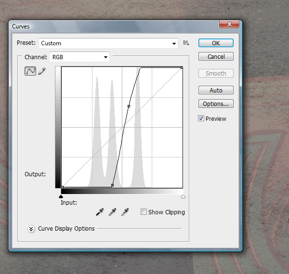Pick the white point eyedropper
The image size is (289, 274).
[x=125, y=212]
